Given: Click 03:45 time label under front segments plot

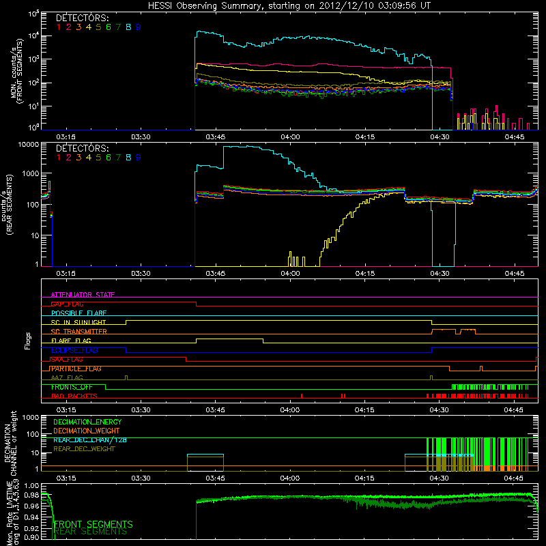Looking at the screenshot, I should [216, 137].
